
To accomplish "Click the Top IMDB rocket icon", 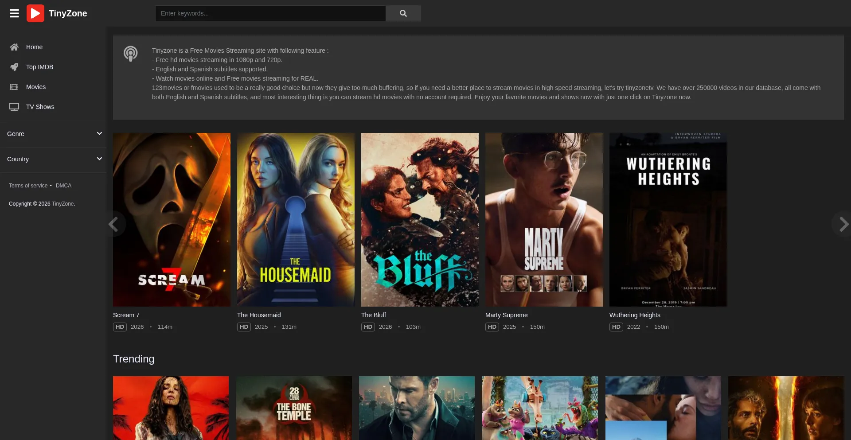I will pos(14,67).
